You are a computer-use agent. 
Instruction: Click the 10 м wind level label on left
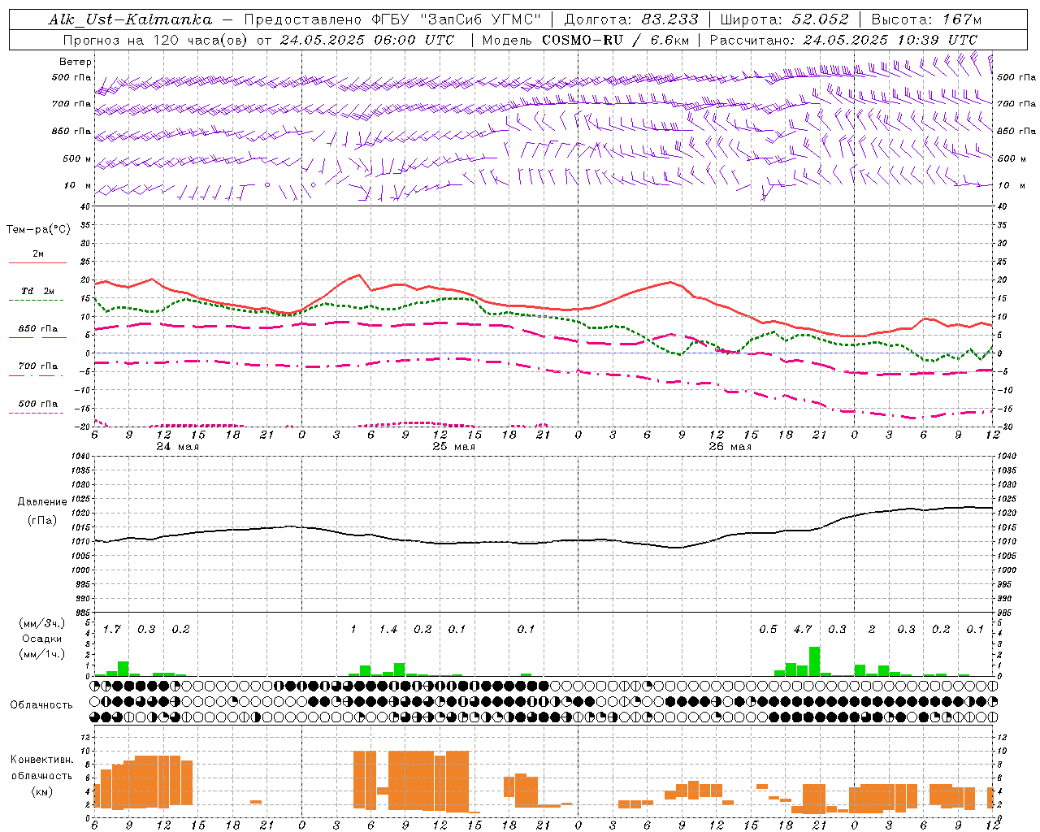(77, 185)
